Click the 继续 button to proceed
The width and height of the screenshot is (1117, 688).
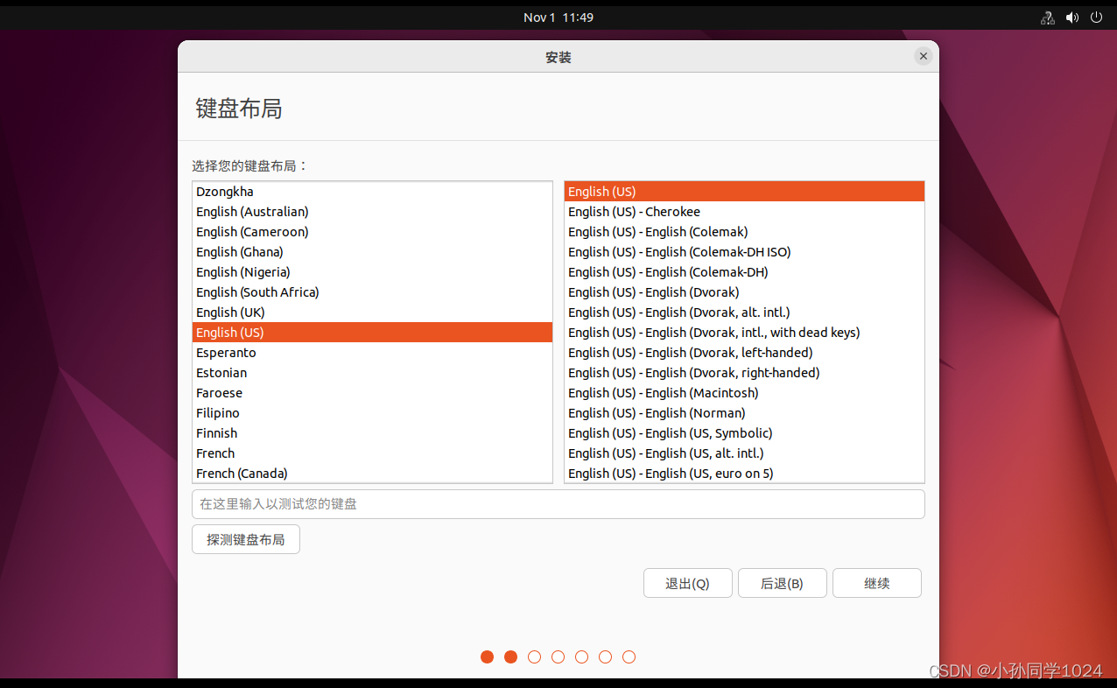pos(876,582)
